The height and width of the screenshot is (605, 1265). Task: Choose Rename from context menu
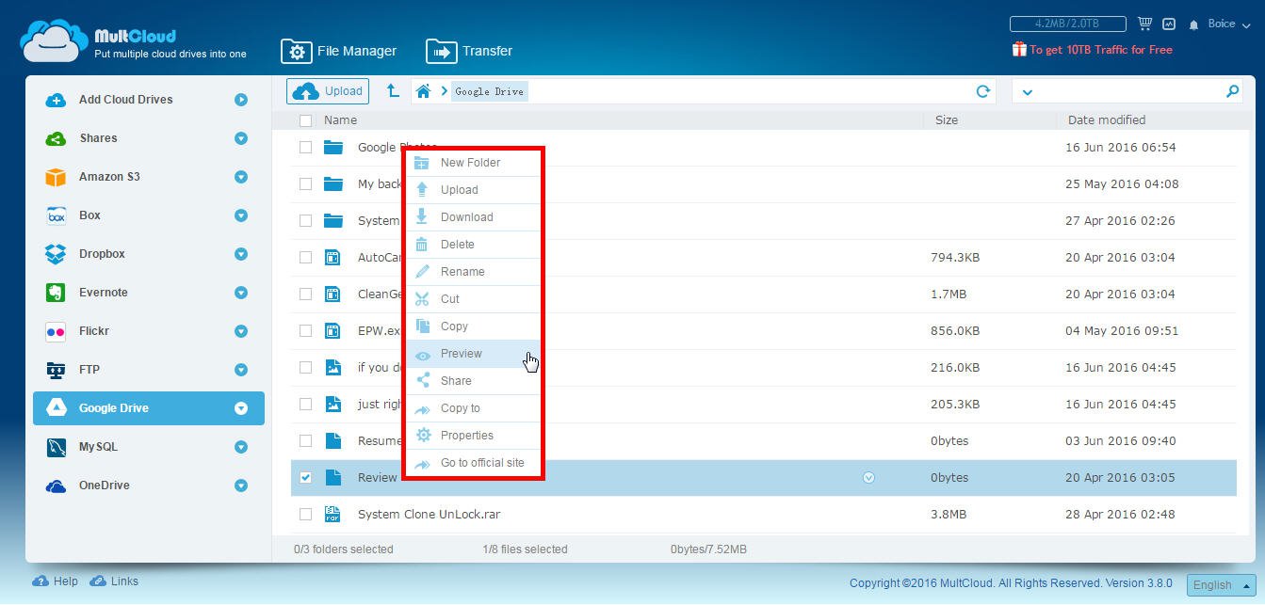point(474,272)
